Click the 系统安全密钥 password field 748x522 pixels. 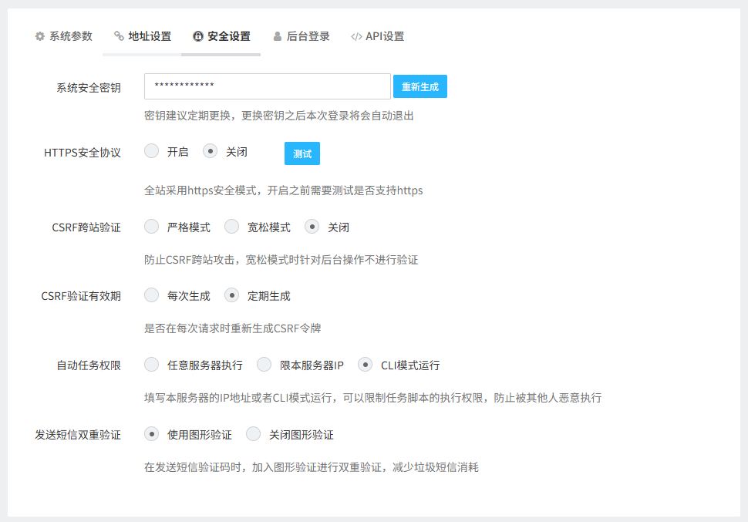click(x=267, y=86)
